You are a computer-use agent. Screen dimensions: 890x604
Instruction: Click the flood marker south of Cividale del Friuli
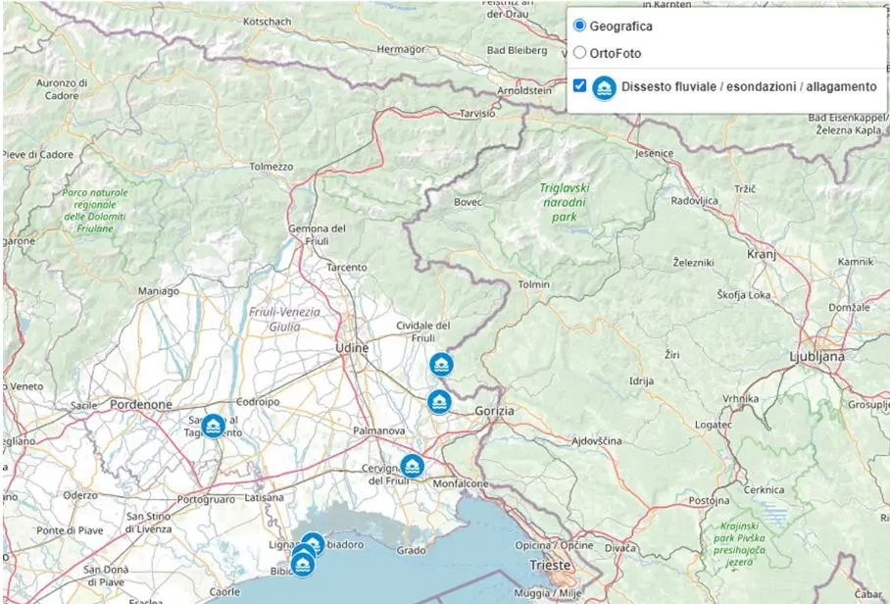pyautogui.click(x=442, y=365)
